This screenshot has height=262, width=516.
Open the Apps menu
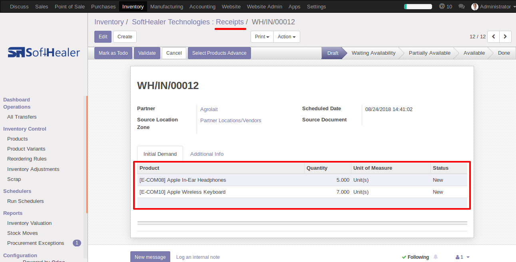point(295,6)
